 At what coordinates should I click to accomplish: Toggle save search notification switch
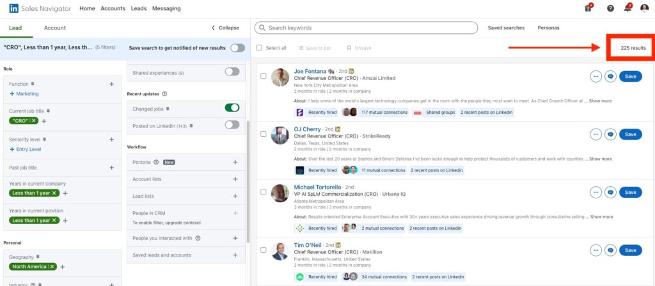click(x=238, y=48)
